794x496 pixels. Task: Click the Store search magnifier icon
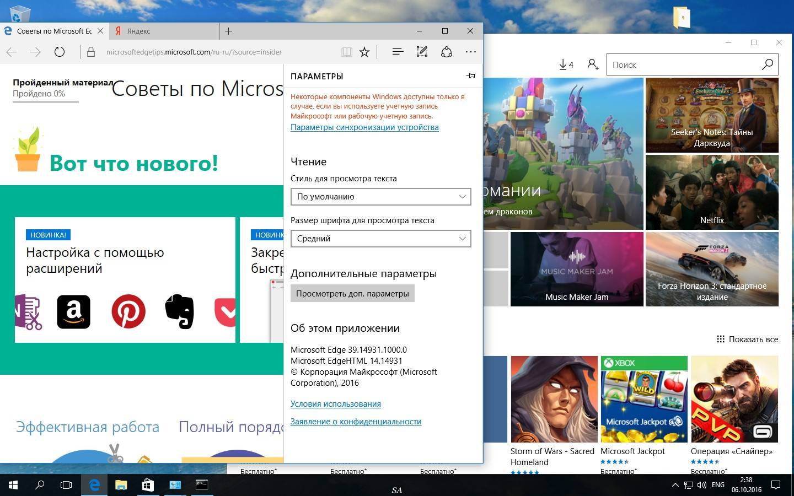[x=768, y=64]
